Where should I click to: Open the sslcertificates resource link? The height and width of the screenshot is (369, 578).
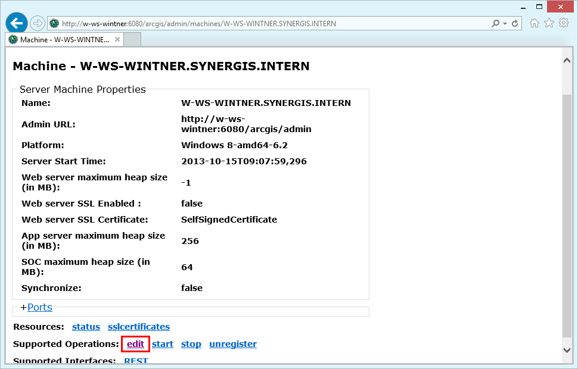click(x=139, y=327)
